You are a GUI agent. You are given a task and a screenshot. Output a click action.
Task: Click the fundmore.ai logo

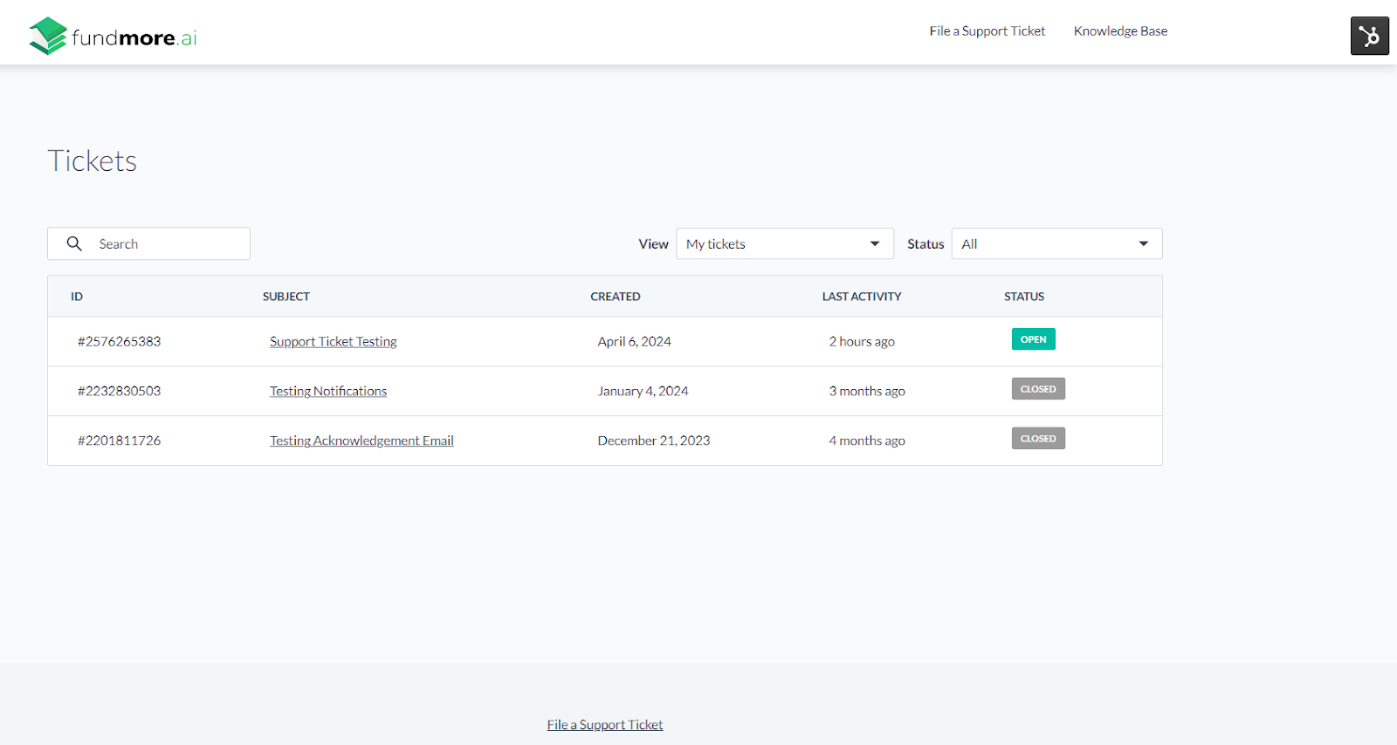click(x=114, y=36)
